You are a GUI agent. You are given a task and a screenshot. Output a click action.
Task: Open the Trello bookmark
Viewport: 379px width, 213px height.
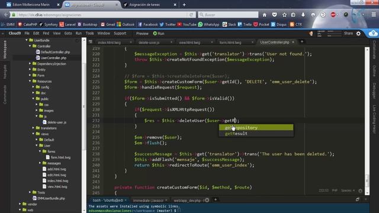pyautogui.click(x=245, y=24)
